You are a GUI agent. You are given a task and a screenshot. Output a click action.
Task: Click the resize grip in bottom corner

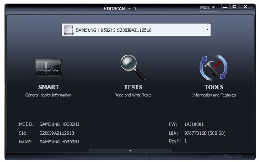(x=253, y=157)
